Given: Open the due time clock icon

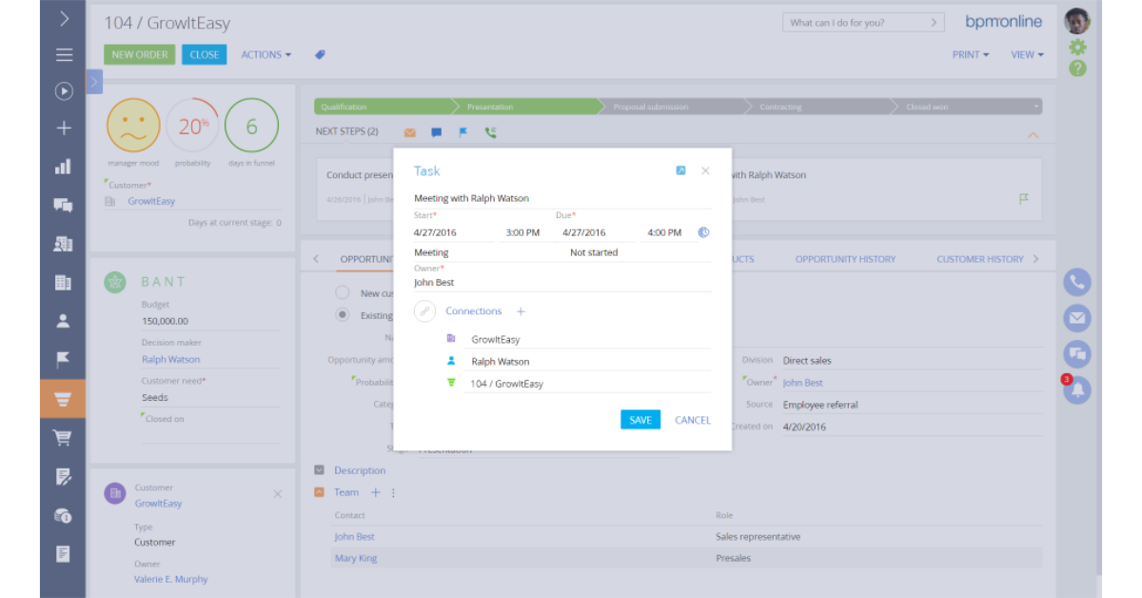Looking at the screenshot, I should click(x=703, y=232).
